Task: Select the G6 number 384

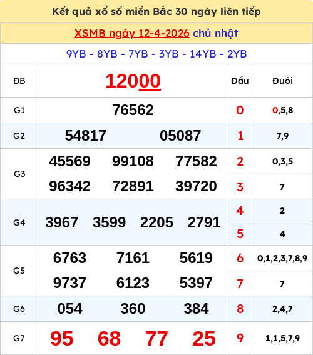Action: tap(196, 309)
